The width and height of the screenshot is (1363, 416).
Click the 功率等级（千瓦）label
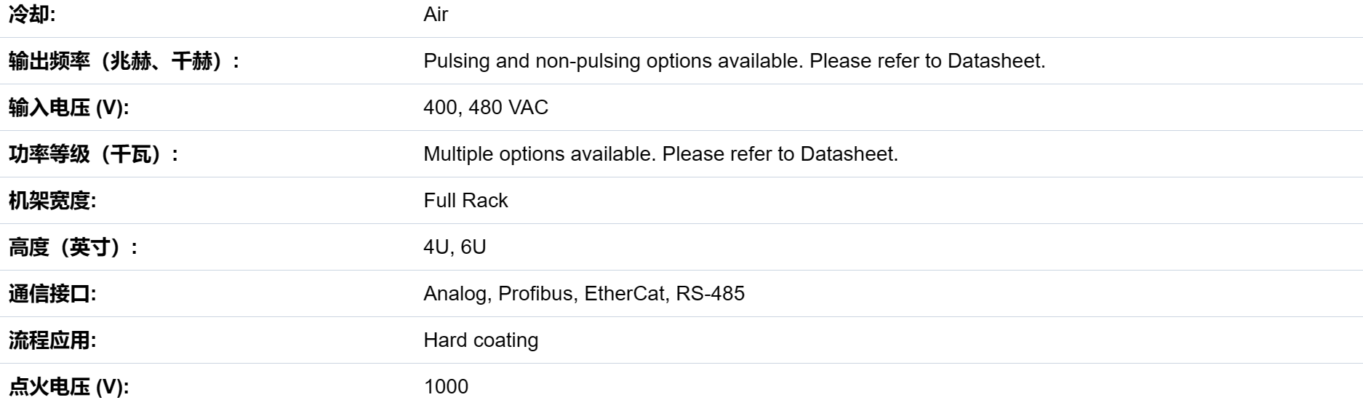[94, 154]
